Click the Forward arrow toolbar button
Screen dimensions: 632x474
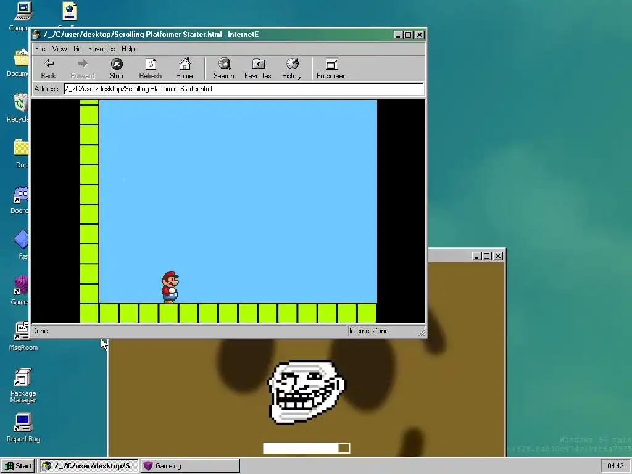tap(82, 69)
